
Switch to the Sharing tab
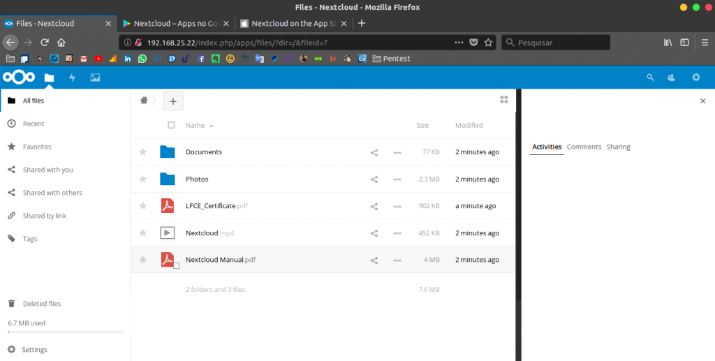point(619,147)
